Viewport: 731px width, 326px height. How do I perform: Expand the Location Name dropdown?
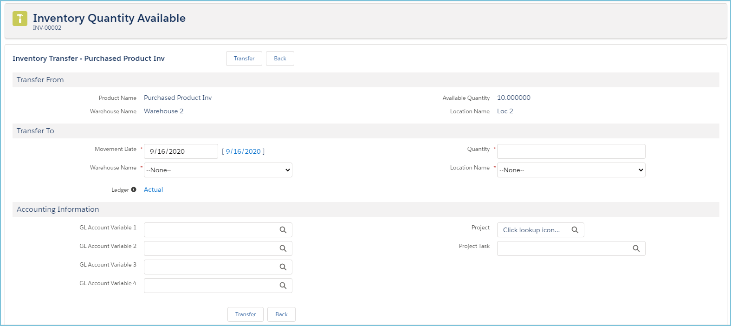point(571,170)
